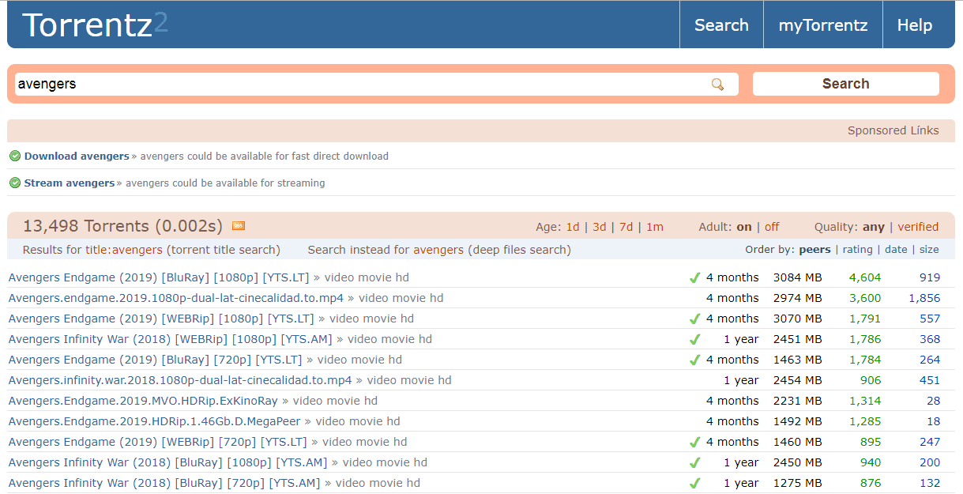Click the 13,498 Torrents results heading
The width and height of the screenshot is (963, 494).
pos(122,226)
